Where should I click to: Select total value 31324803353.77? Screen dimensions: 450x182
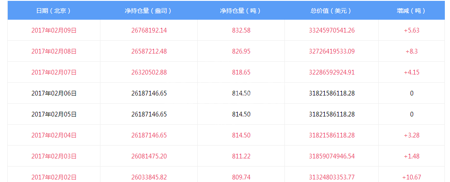tap(332, 177)
